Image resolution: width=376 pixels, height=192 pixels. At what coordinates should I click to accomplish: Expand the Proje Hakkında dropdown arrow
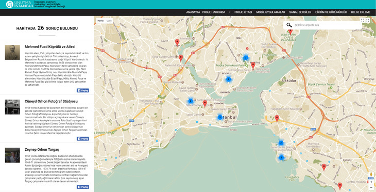[230, 12]
